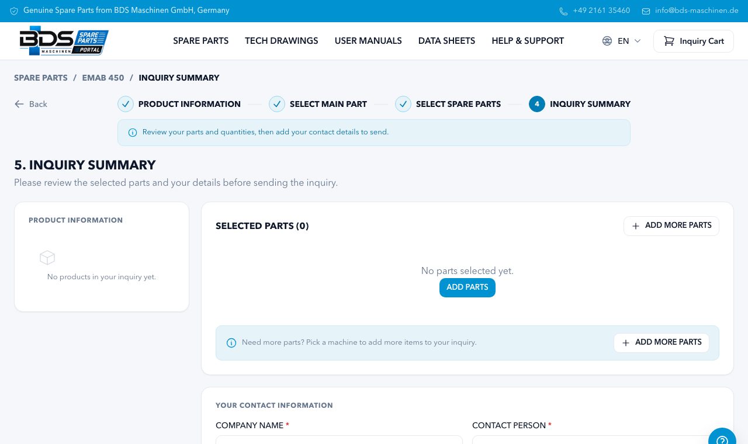This screenshot has height=444, width=748.
Task: Click the phone number +49 2161 35460
Action: (601, 11)
